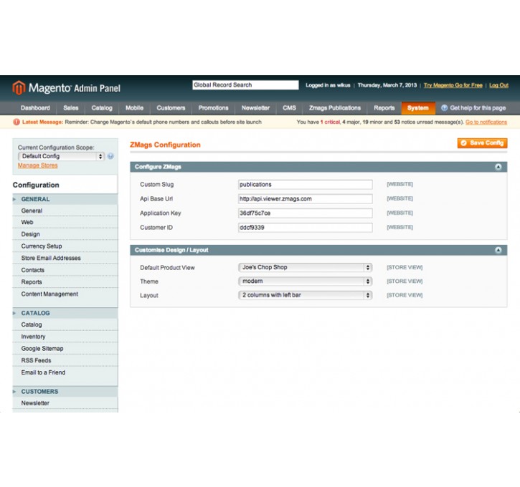Open the Promotions menu
The image size is (520, 487).
pyautogui.click(x=213, y=108)
